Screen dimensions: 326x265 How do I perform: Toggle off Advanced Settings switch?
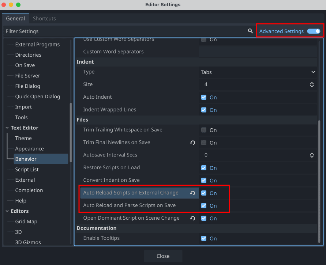[314, 31]
